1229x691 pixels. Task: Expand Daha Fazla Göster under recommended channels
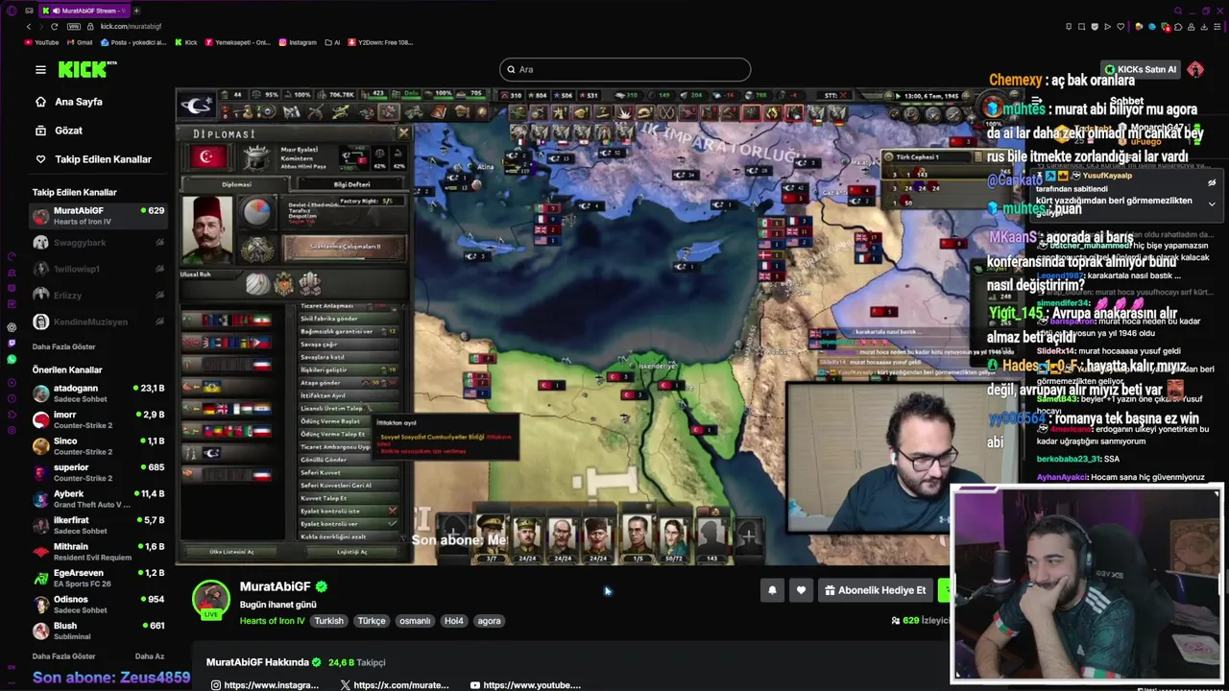point(64,656)
